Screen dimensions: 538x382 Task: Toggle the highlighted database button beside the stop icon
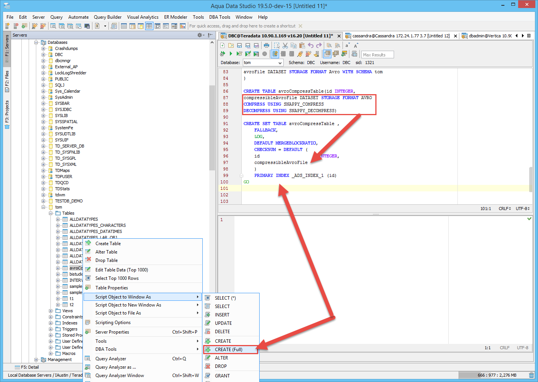point(275,54)
